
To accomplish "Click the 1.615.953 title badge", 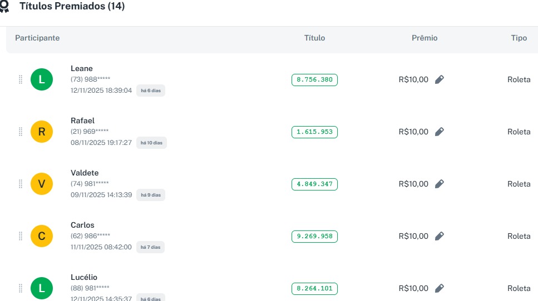I will tap(314, 132).
